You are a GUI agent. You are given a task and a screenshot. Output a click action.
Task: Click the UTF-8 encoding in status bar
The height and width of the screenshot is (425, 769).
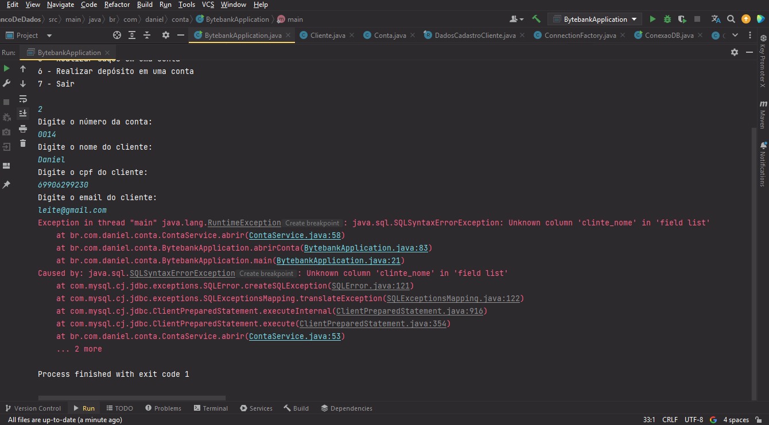[x=693, y=420]
